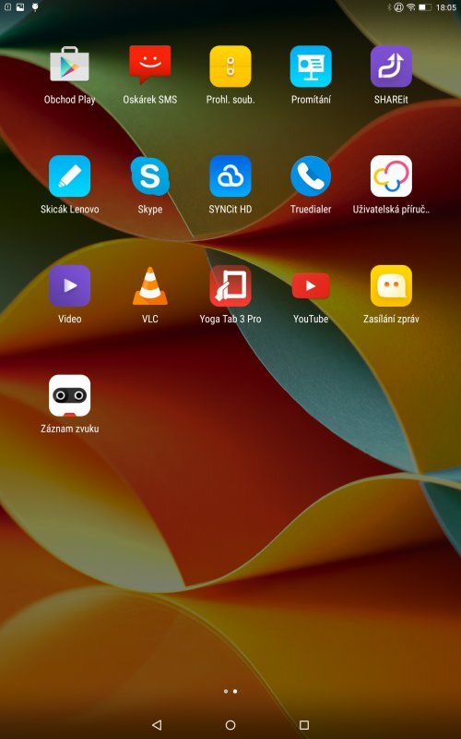Tap the Android Back navigation button
This screenshot has height=739, width=461.
click(157, 724)
